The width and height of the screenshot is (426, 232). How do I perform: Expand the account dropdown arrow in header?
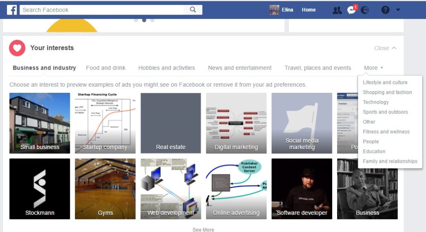point(398,10)
